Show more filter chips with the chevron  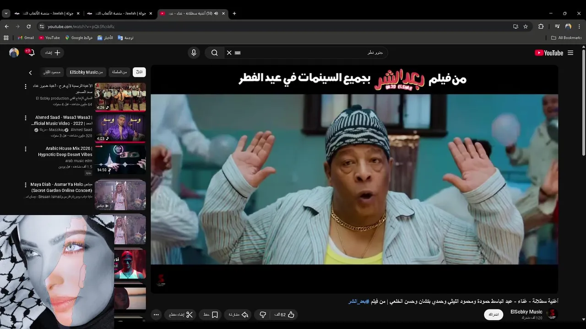(30, 73)
